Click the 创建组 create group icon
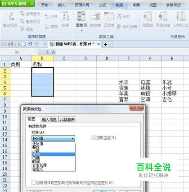Image resolution: width=189 pixels, height=192 pixels. (x=148, y=16)
